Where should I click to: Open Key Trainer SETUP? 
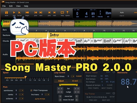click(112, 97)
